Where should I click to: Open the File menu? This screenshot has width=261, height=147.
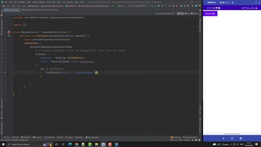(6, 2)
